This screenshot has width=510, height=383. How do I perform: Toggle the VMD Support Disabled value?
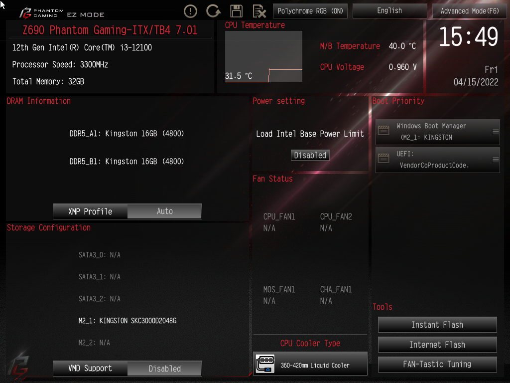(x=164, y=369)
